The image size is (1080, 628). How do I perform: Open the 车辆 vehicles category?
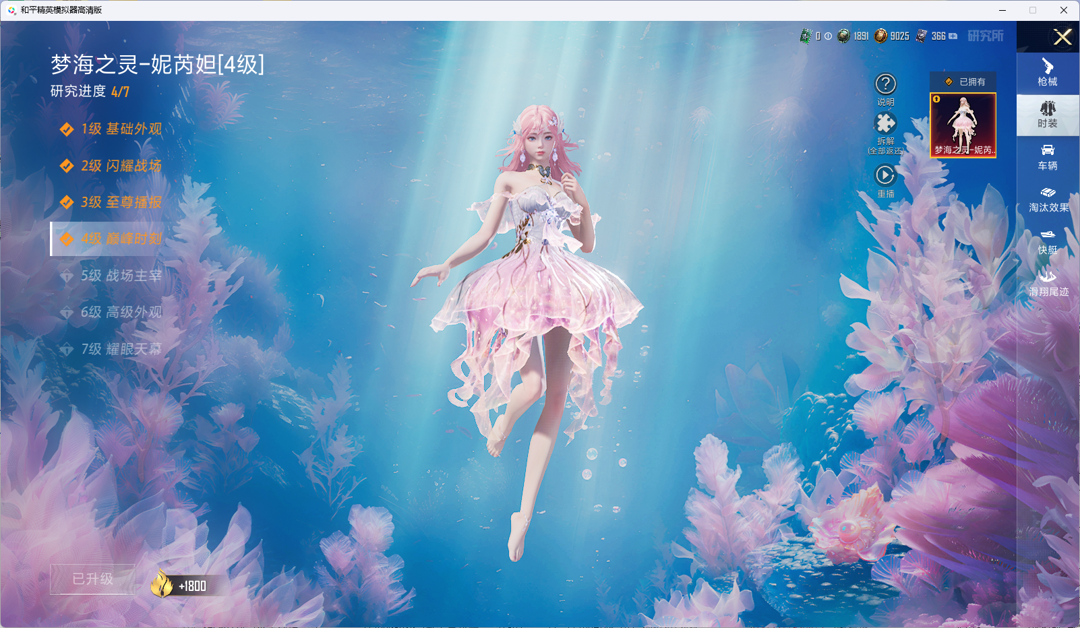click(x=1047, y=157)
